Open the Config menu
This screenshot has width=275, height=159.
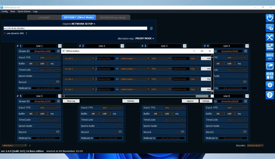pos(4,11)
